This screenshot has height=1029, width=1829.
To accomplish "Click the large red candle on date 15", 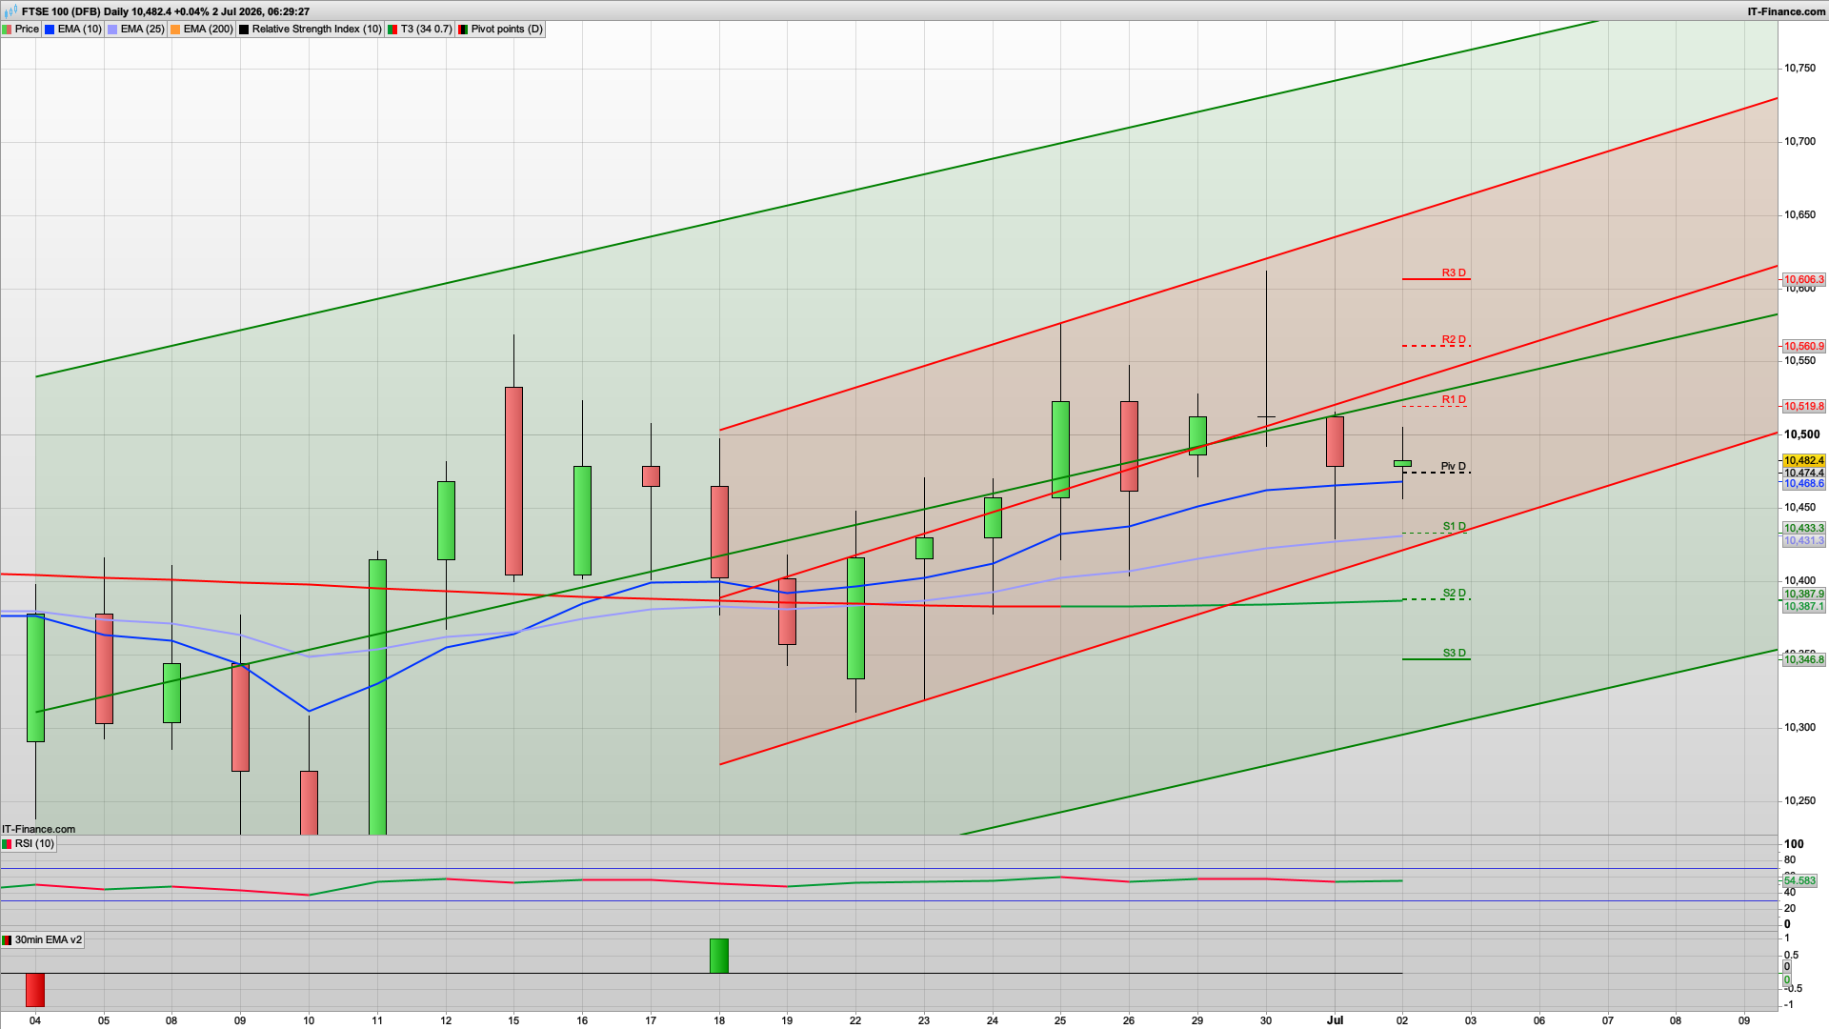I will click(513, 481).
